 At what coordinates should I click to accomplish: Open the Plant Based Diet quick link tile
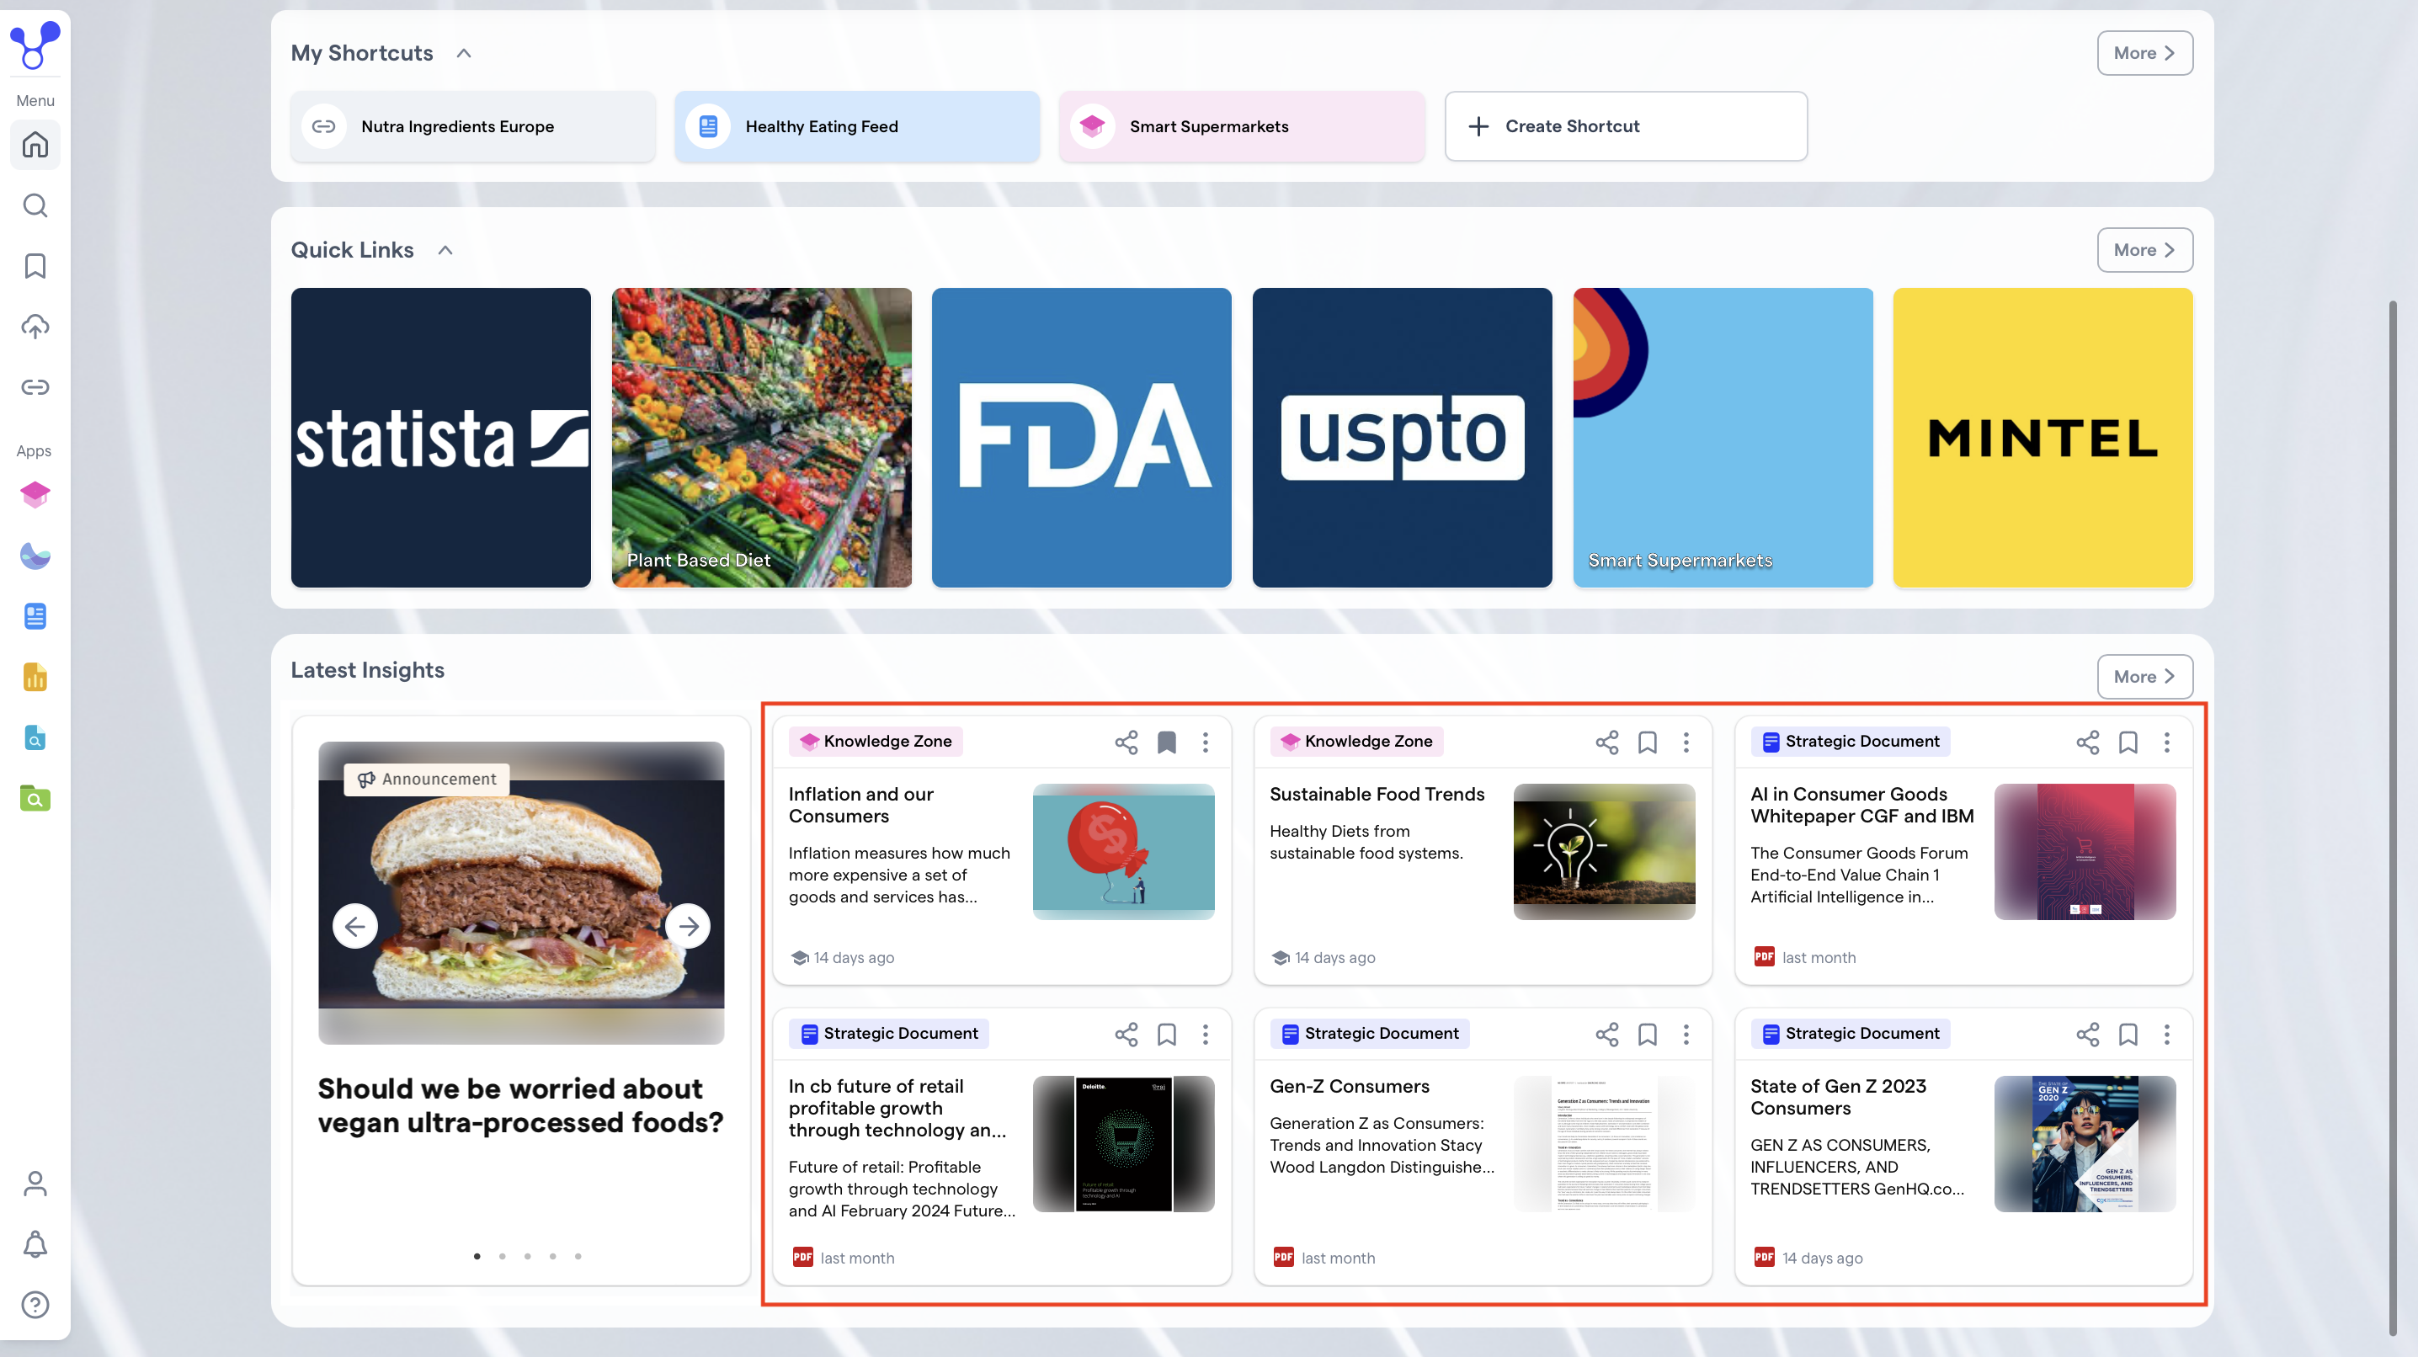pyautogui.click(x=761, y=437)
